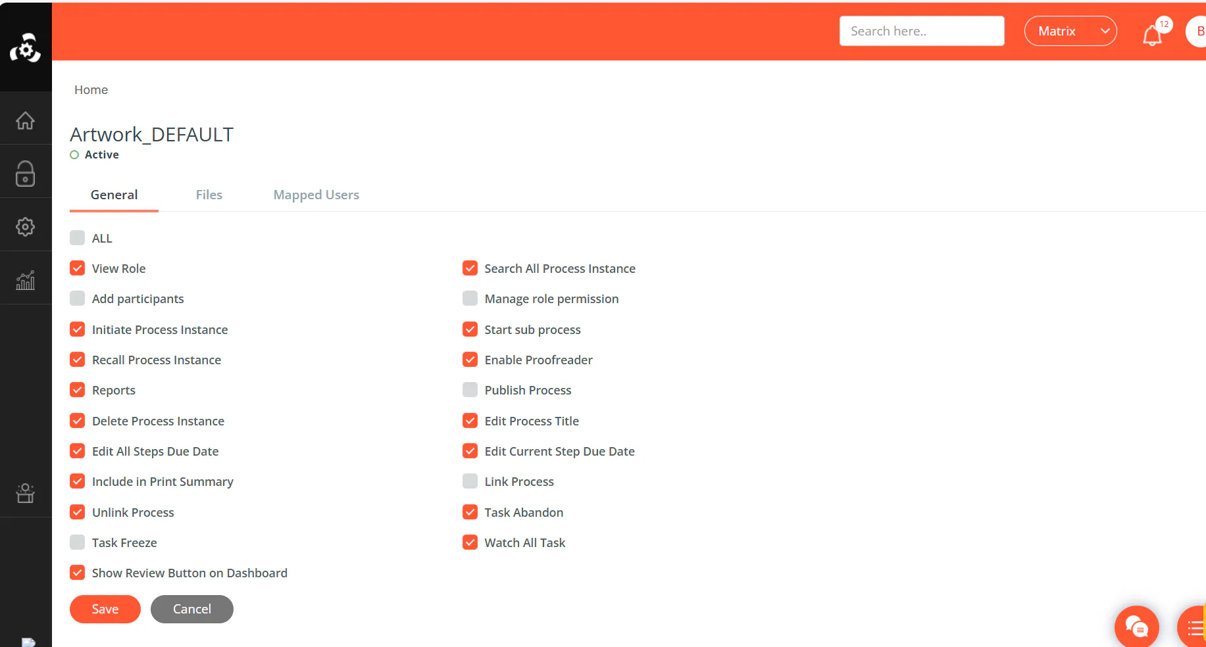Uncheck View Role permission

(78, 268)
